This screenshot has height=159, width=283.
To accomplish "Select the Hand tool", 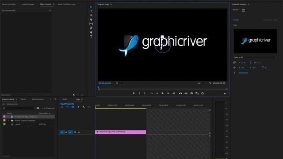I will pos(91,32).
